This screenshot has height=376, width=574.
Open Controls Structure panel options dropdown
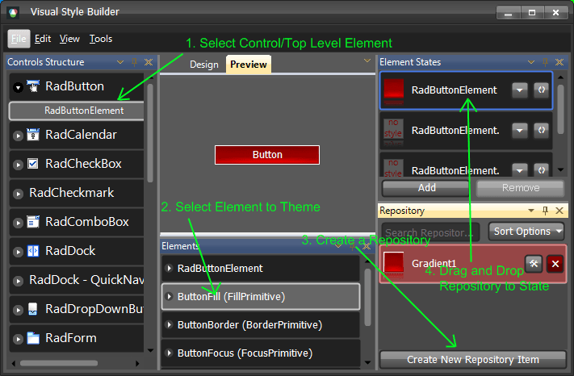click(x=120, y=62)
